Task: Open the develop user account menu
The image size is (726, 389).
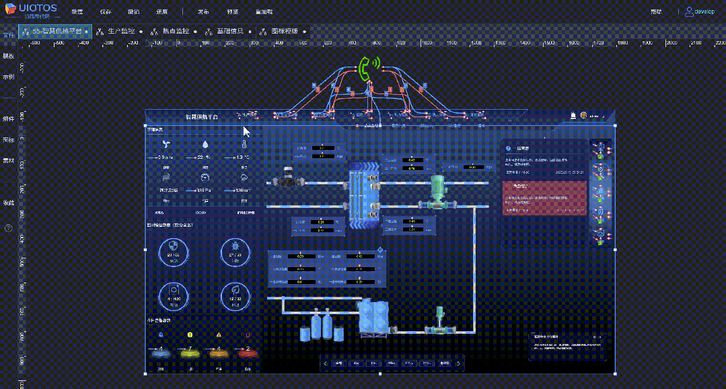Action: click(x=700, y=12)
